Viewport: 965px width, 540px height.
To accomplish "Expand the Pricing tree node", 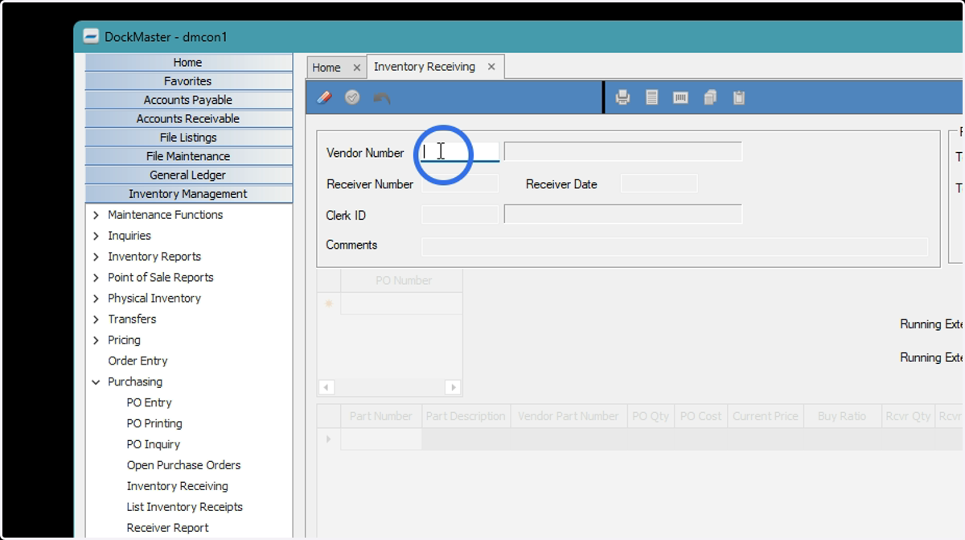I will pyautogui.click(x=96, y=340).
